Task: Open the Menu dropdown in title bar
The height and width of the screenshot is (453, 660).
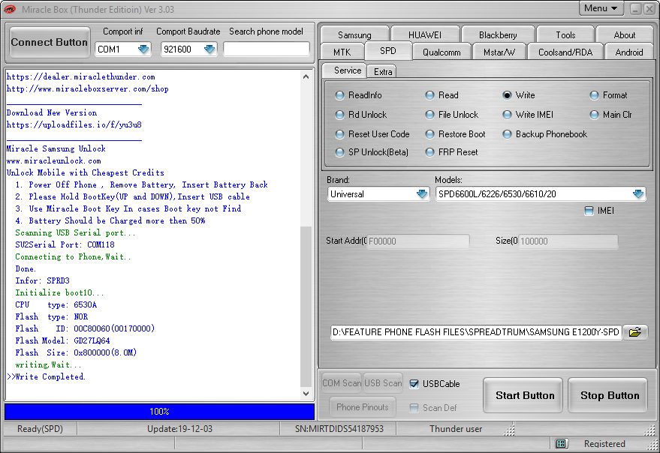Action: (x=601, y=8)
